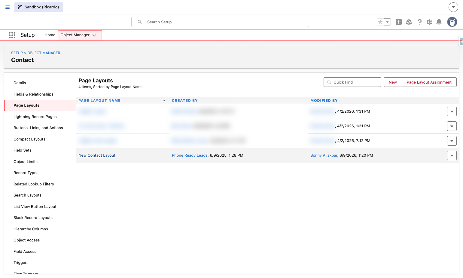Image resolution: width=463 pixels, height=278 pixels.
Task: Follow the OBJECT MANAGER breadcrumb link
Action: click(44, 53)
